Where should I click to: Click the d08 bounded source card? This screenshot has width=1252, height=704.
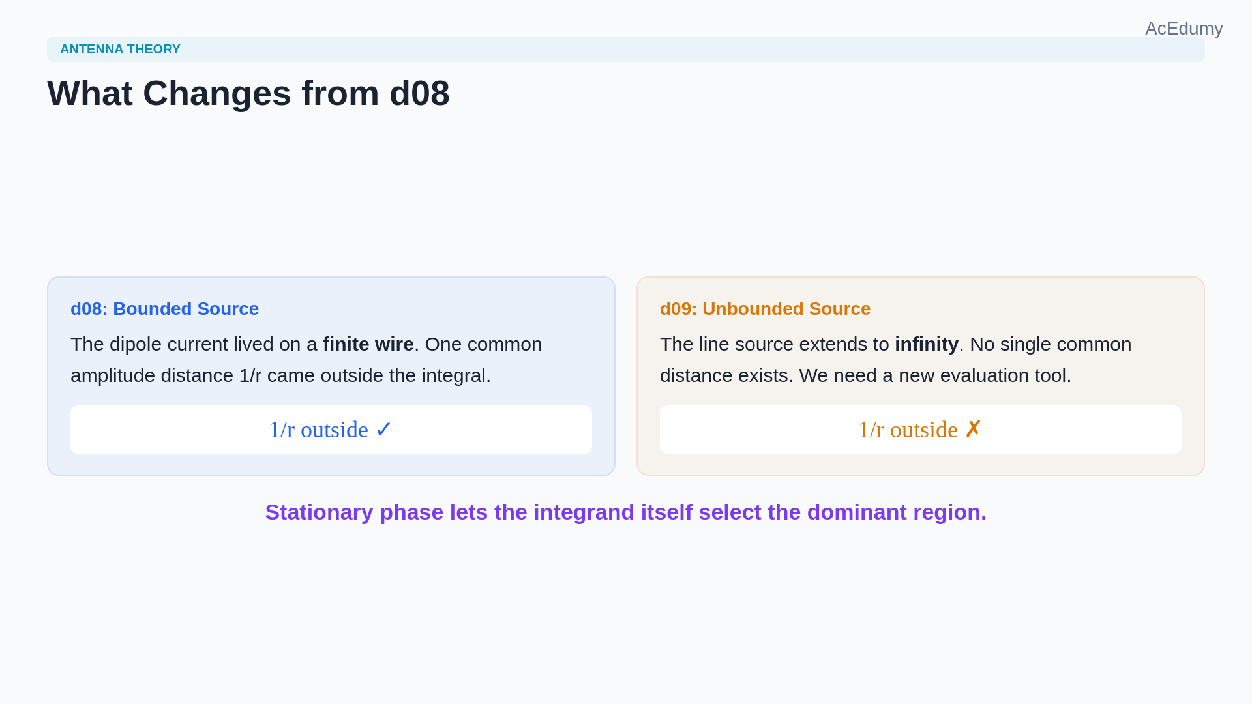[331, 376]
